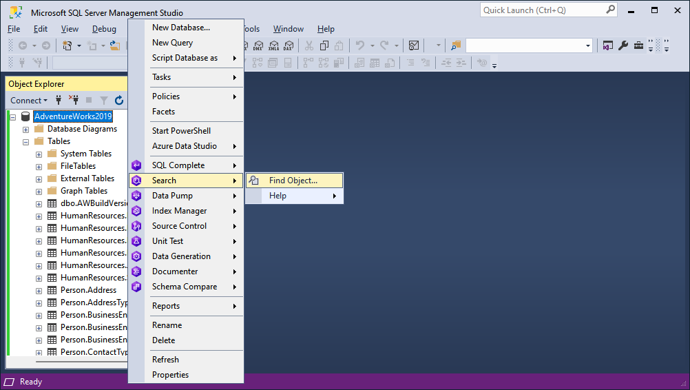
Task: Open Script Database as submenu
Action: (186, 58)
